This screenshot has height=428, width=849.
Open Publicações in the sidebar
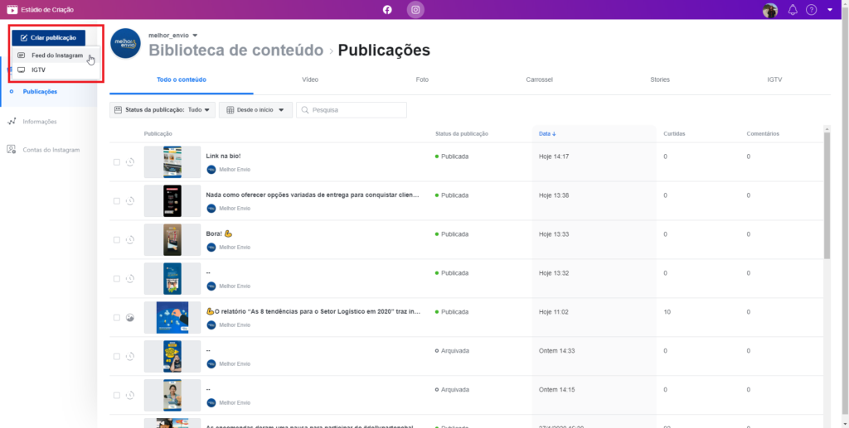click(x=40, y=91)
